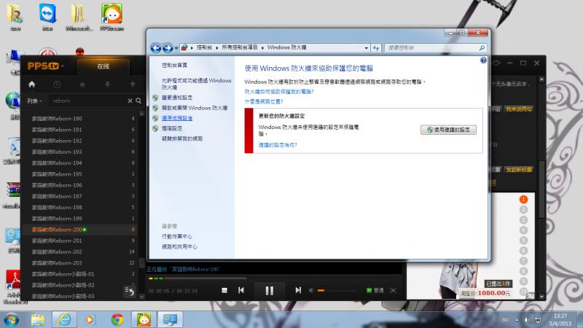This screenshot has width=583, height=328.
Task: Open what are network locations link
Action: (x=264, y=101)
